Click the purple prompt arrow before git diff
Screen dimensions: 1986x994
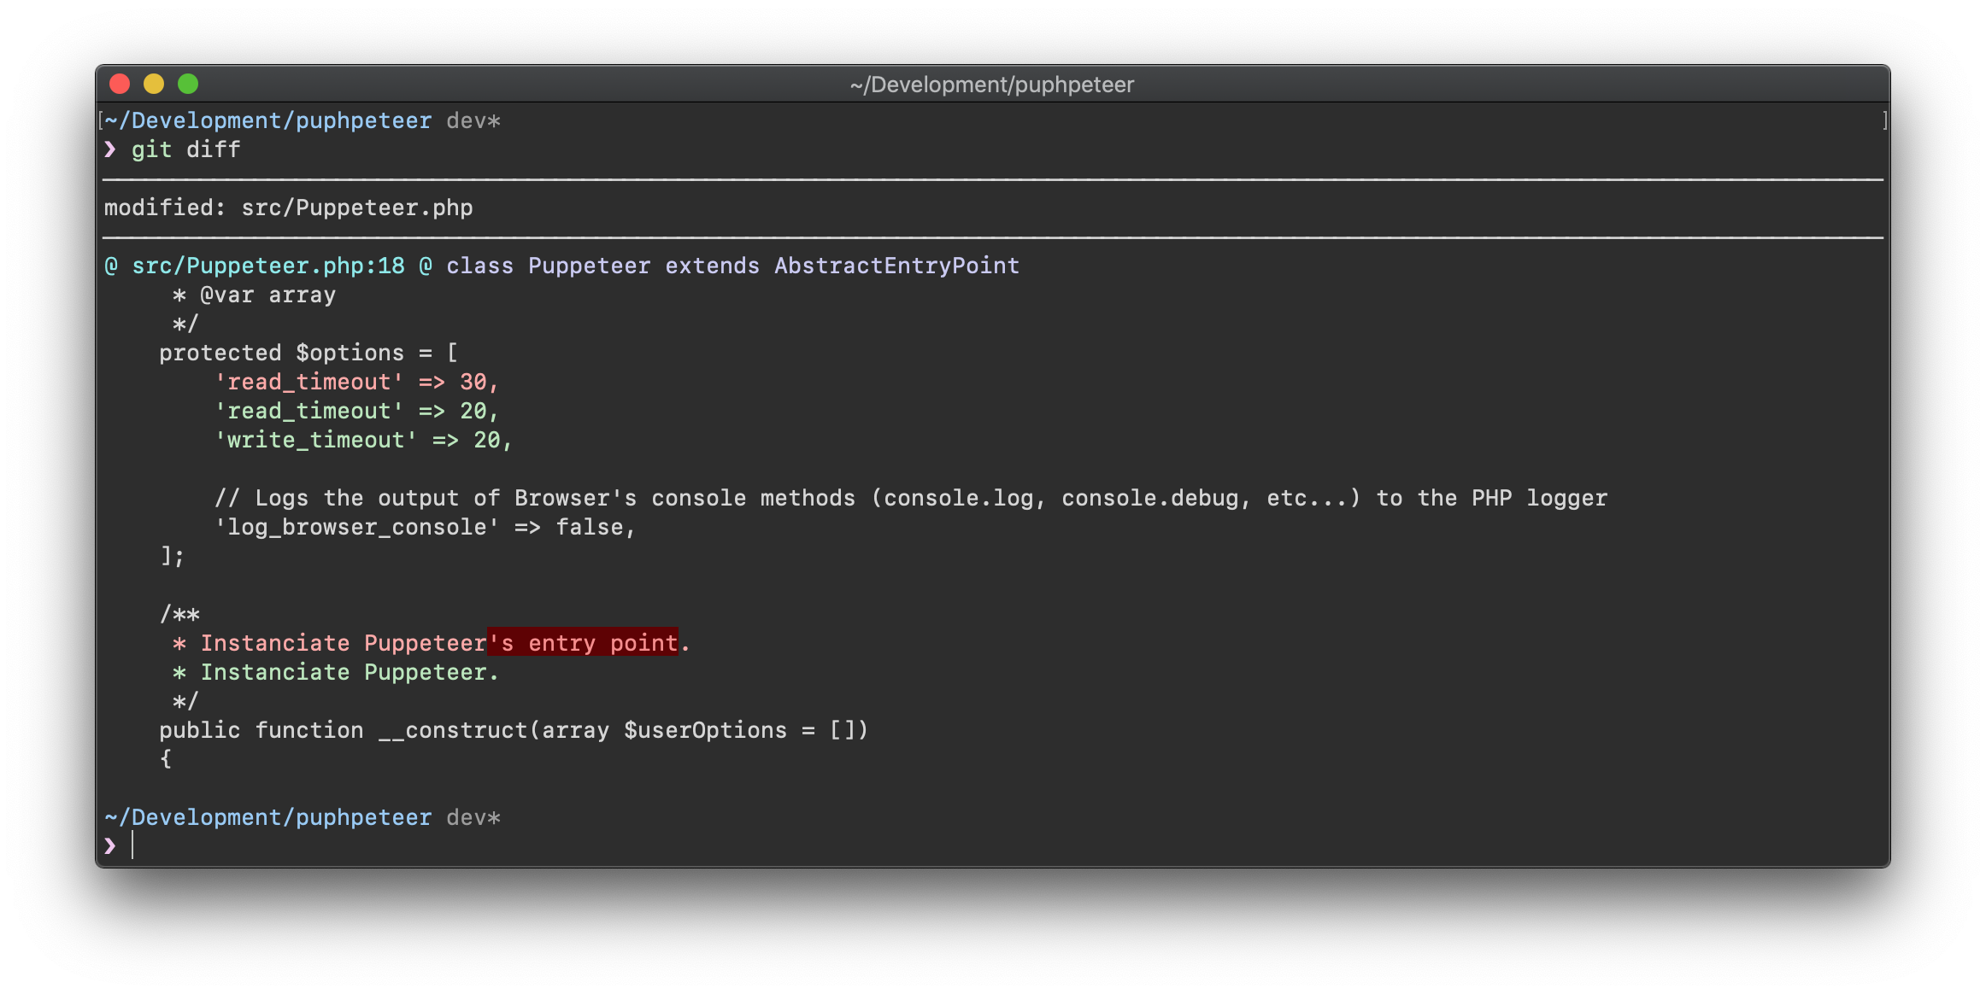[110, 149]
